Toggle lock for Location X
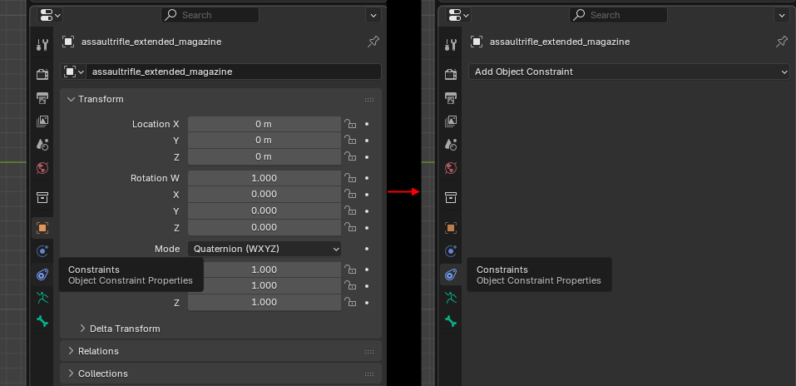 [350, 124]
